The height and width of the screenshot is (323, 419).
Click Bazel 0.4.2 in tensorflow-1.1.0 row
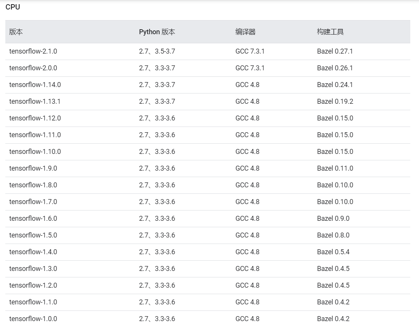coord(333,302)
